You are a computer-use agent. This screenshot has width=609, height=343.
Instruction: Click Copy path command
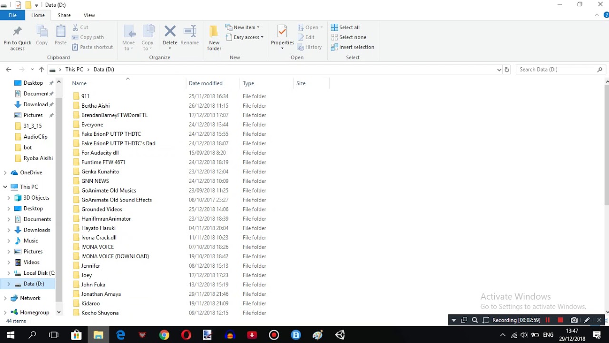pos(88,37)
